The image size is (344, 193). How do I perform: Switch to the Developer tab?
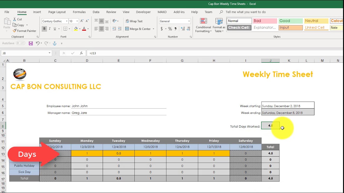point(143,12)
